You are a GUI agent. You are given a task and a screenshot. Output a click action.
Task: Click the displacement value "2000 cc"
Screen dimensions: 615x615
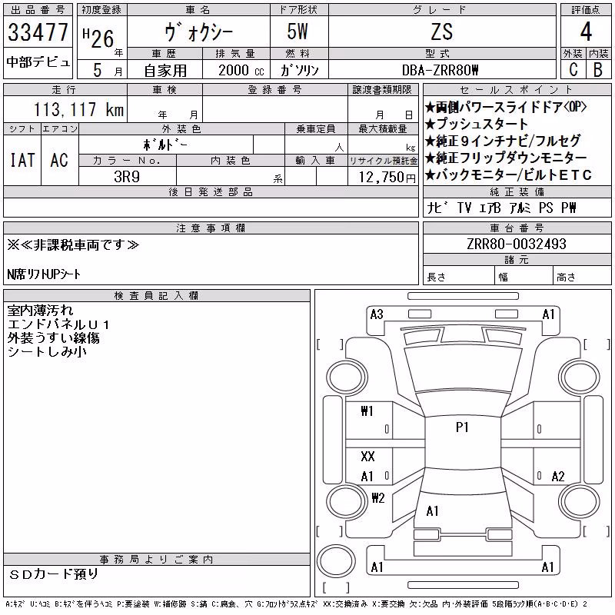pyautogui.click(x=241, y=71)
